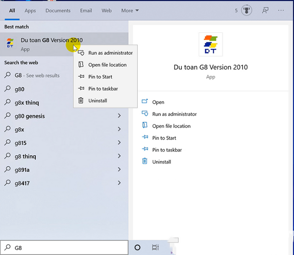Click Pin to Start in details pane

164,138
